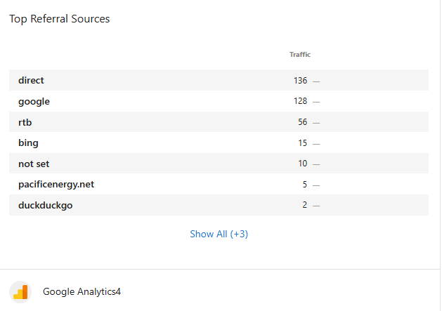Image resolution: width=442 pixels, height=311 pixels.
Task: Select the google referral source row
Action: point(34,101)
